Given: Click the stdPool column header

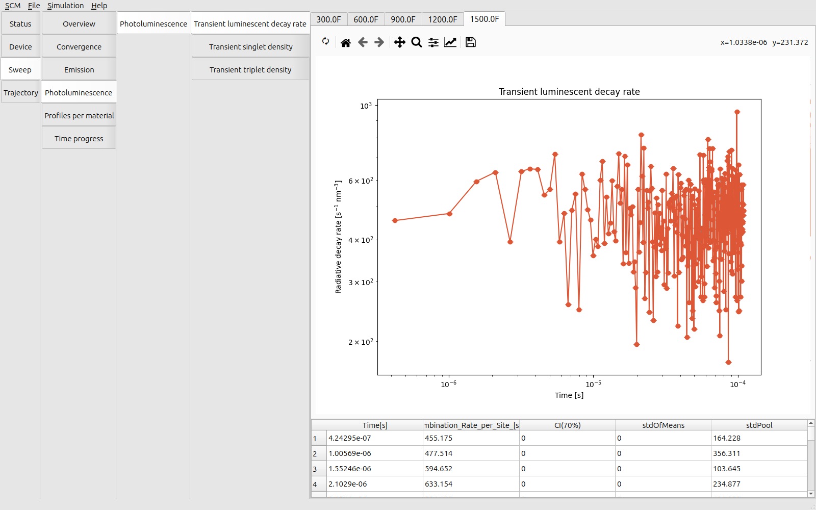Looking at the screenshot, I should click(759, 425).
